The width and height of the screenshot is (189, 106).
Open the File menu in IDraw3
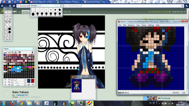coord(120,25)
